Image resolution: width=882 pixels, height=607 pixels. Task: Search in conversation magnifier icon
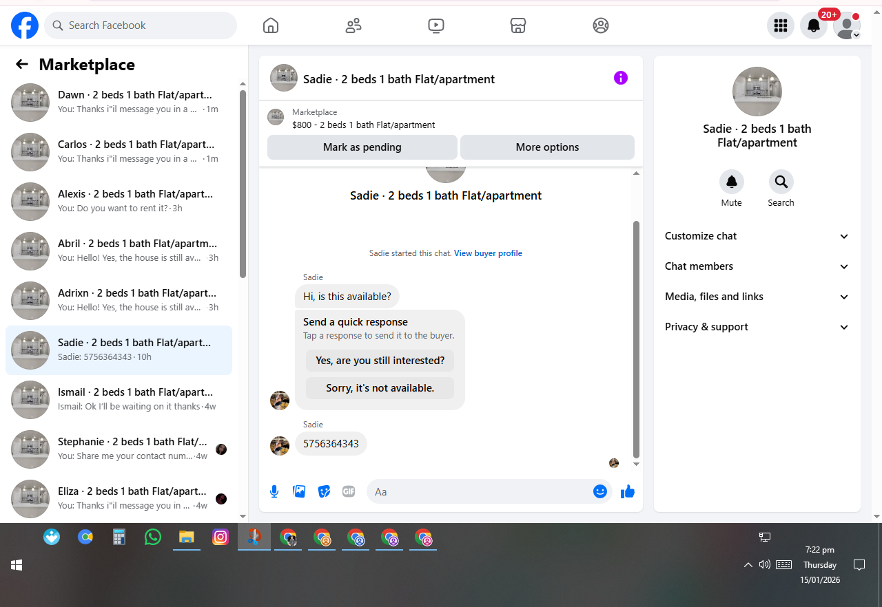coord(781,182)
